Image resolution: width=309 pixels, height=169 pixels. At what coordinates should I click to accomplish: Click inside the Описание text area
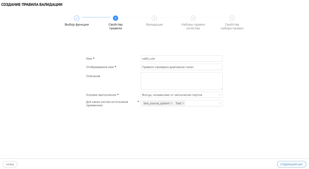pyautogui.click(x=181, y=81)
